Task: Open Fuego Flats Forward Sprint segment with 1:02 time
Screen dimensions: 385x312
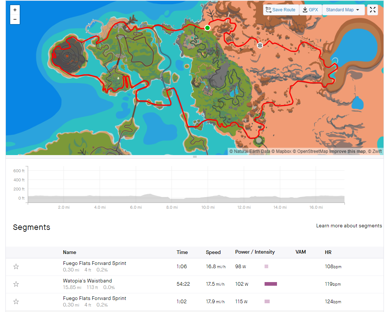Action: point(95,298)
